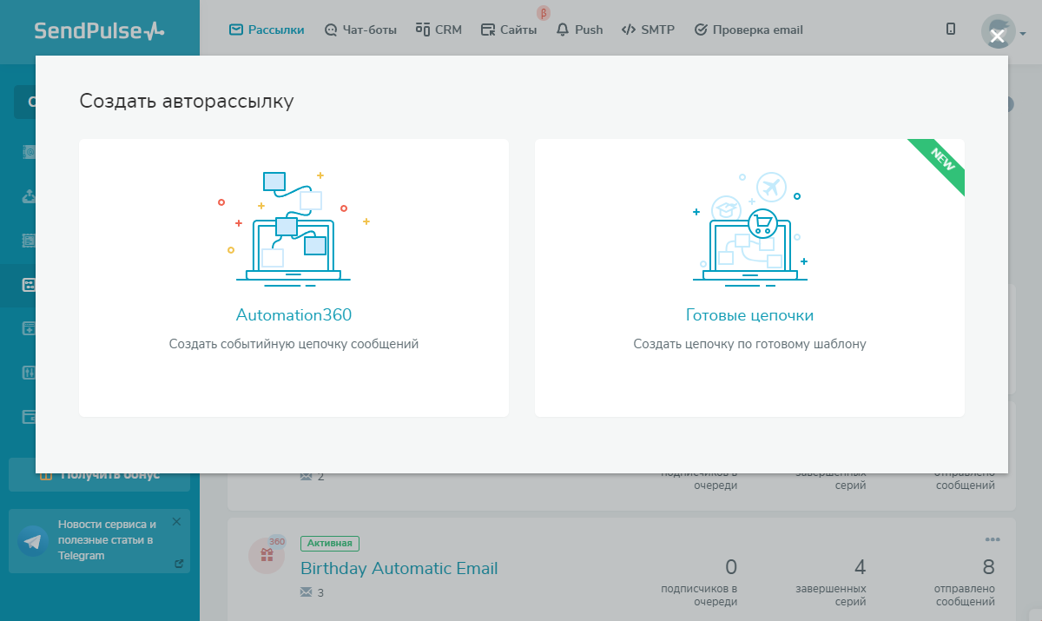Open the Рассылки section in the top menu

click(x=267, y=30)
